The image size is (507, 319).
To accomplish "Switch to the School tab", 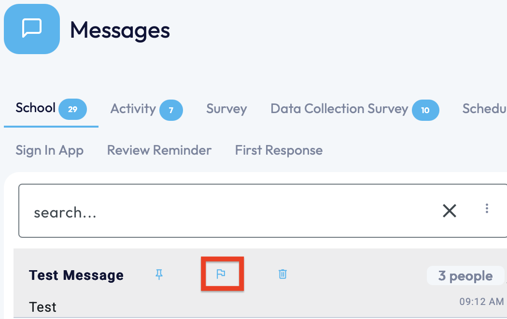I will [x=35, y=108].
